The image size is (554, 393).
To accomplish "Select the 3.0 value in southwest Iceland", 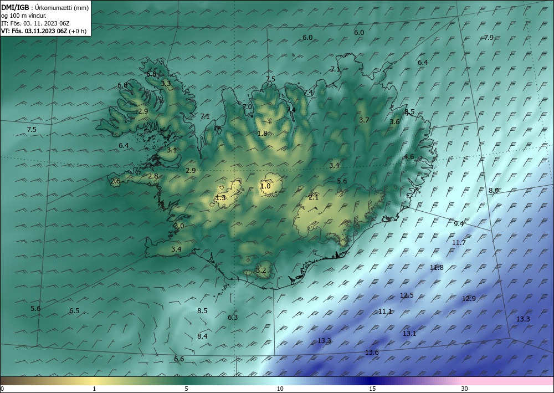I will [179, 226].
